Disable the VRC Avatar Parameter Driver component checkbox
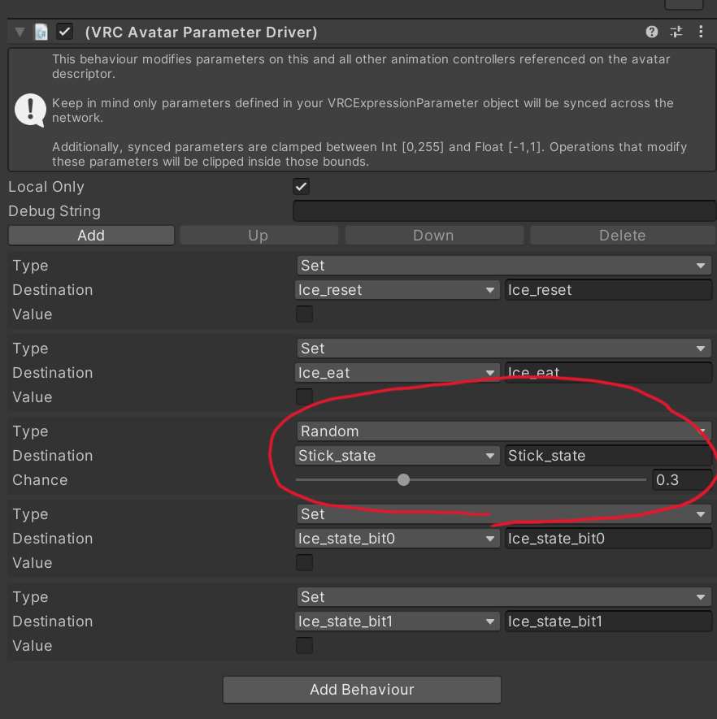Viewport: 717px width, 719px height. coord(65,32)
